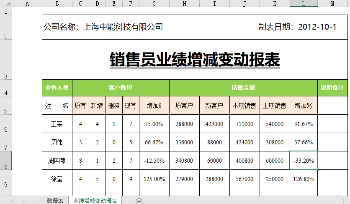Click the new sheet plus icon
This screenshot has height=204, width=350.
pos(139,201)
